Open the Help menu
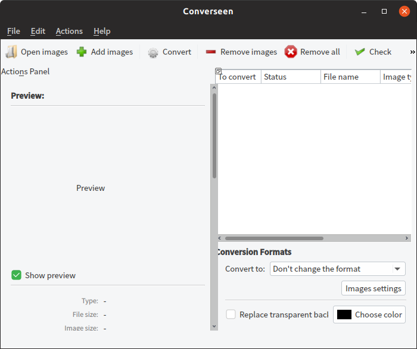 click(102, 31)
